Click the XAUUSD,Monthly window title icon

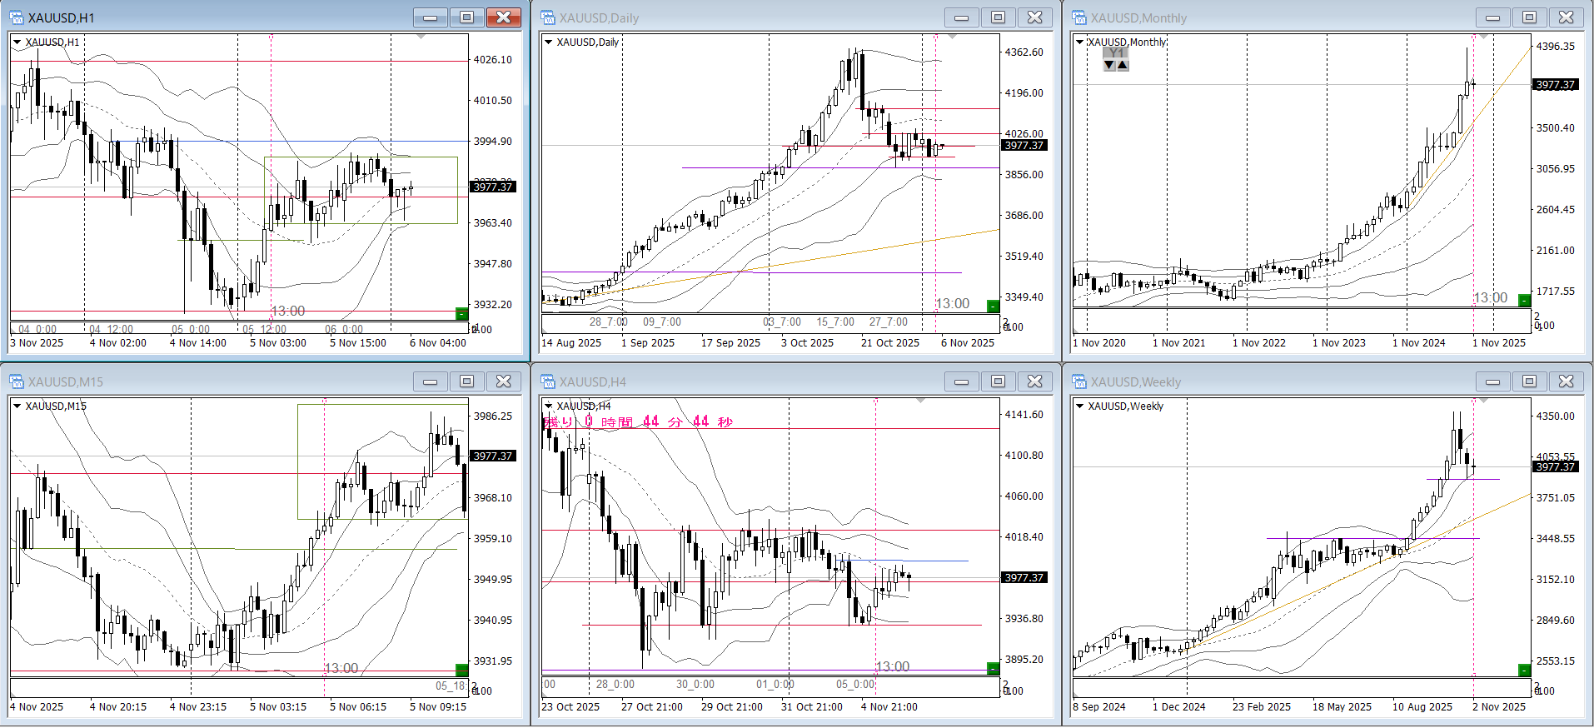[1079, 17]
